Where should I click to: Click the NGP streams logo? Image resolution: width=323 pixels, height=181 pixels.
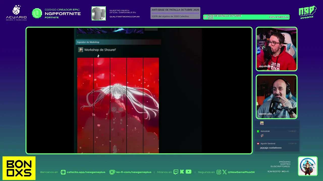(307, 12)
